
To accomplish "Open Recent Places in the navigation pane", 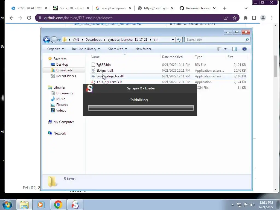I will [66, 76].
